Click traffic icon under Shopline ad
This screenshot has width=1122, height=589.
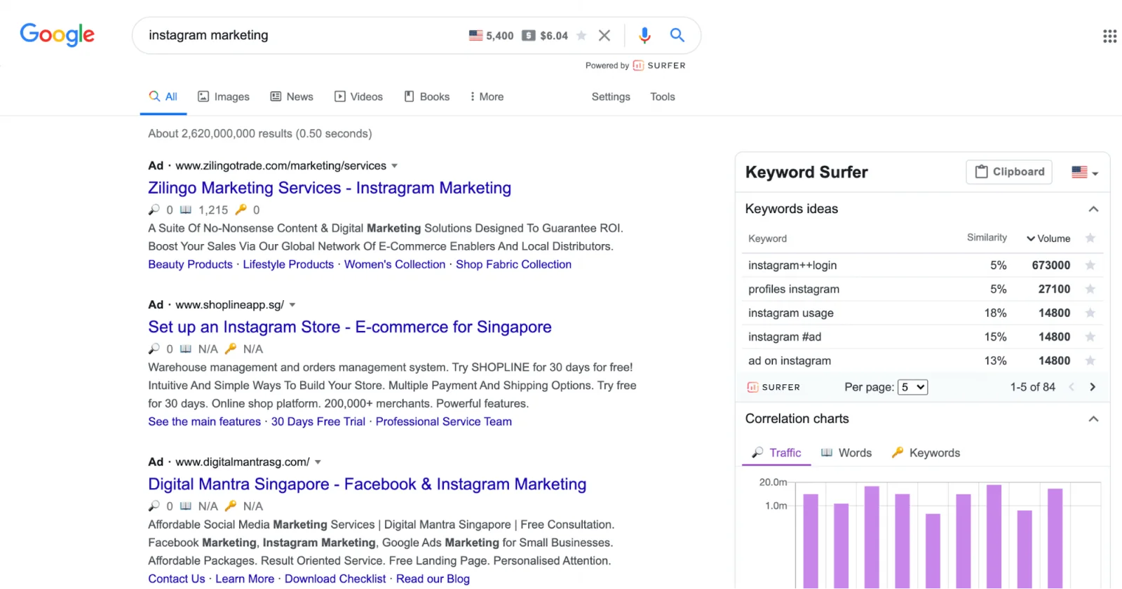coord(154,348)
